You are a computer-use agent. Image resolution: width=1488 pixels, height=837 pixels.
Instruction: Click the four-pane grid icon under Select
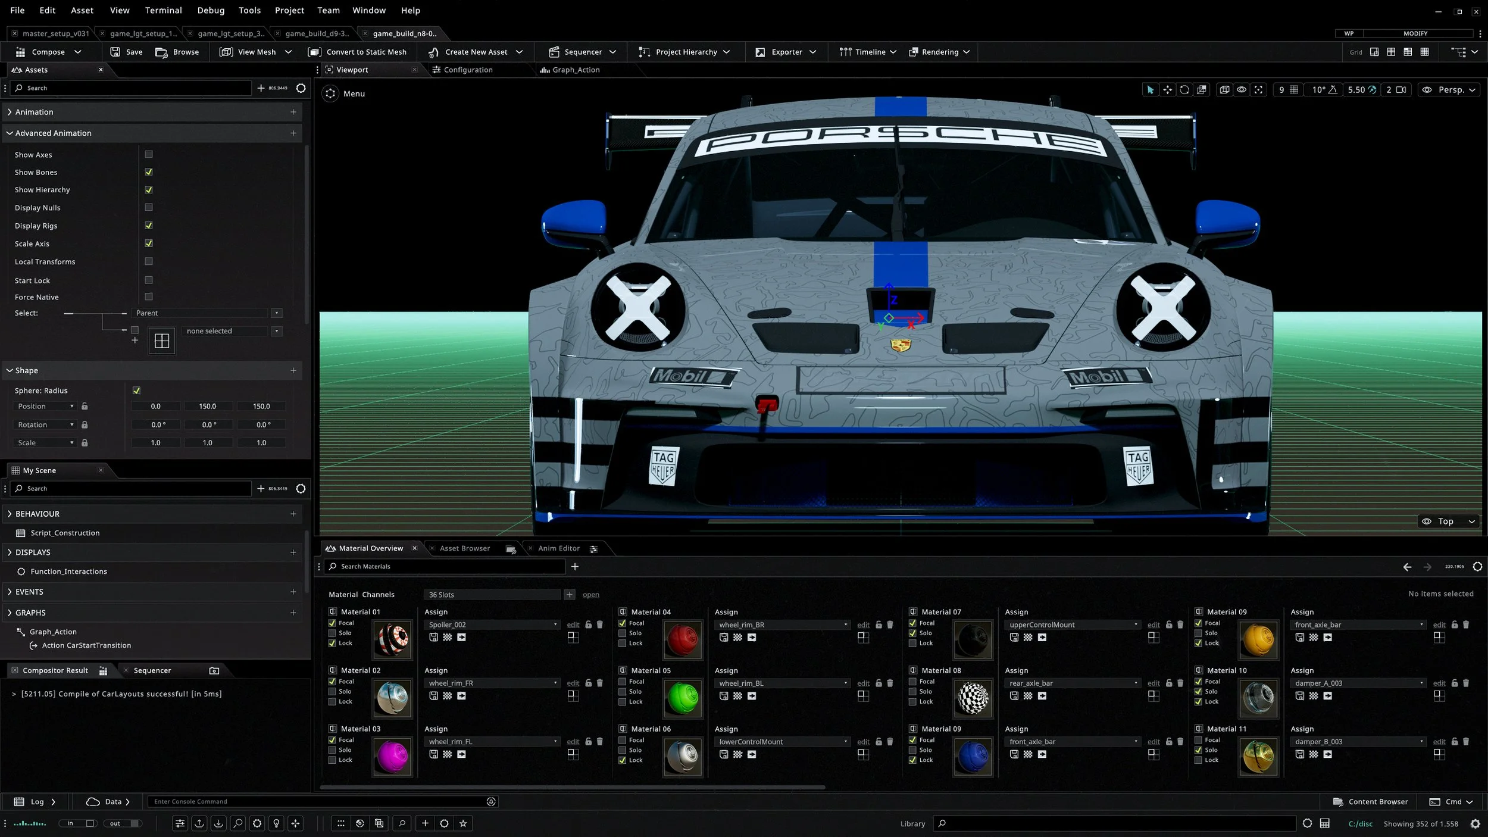click(x=162, y=341)
